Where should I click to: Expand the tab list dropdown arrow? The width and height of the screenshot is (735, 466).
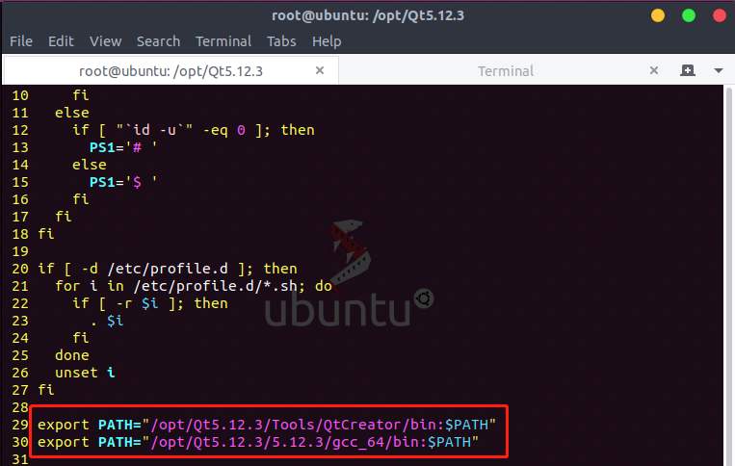(x=719, y=70)
